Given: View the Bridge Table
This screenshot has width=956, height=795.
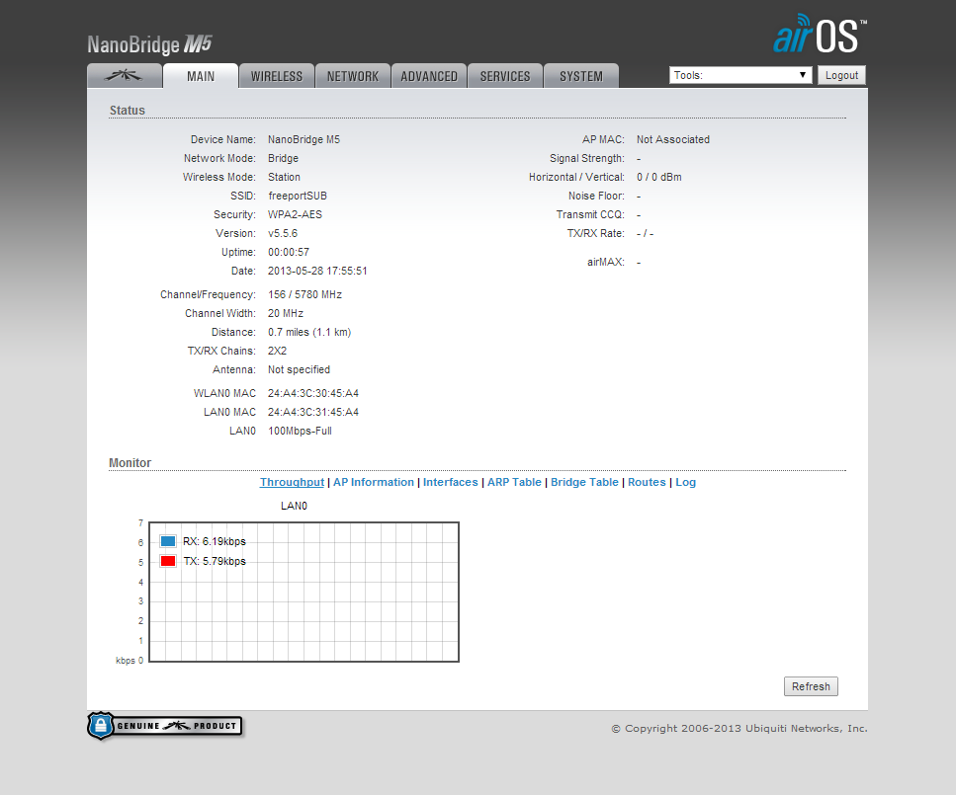Looking at the screenshot, I should pyautogui.click(x=584, y=482).
